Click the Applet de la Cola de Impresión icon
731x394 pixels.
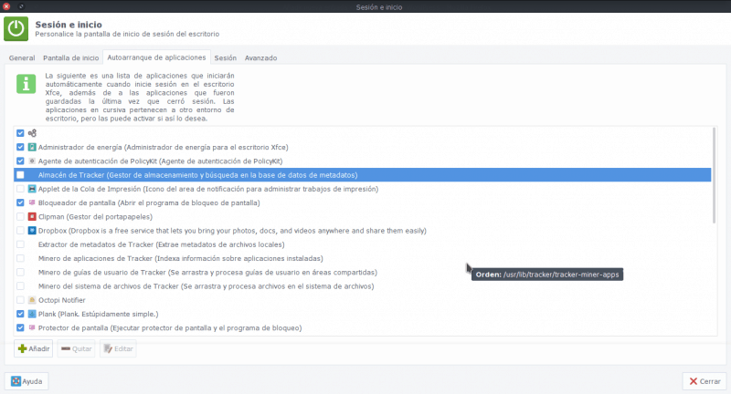pos(32,189)
